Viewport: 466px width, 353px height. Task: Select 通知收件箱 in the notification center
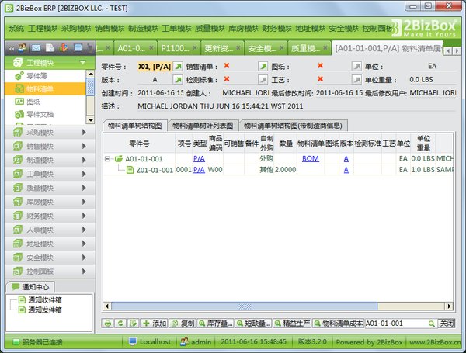(x=44, y=299)
